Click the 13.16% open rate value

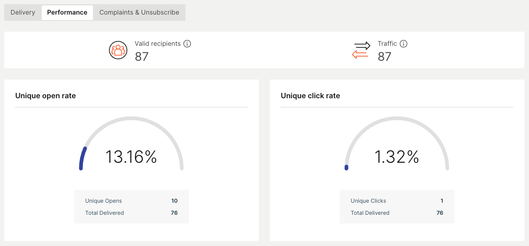point(131,157)
